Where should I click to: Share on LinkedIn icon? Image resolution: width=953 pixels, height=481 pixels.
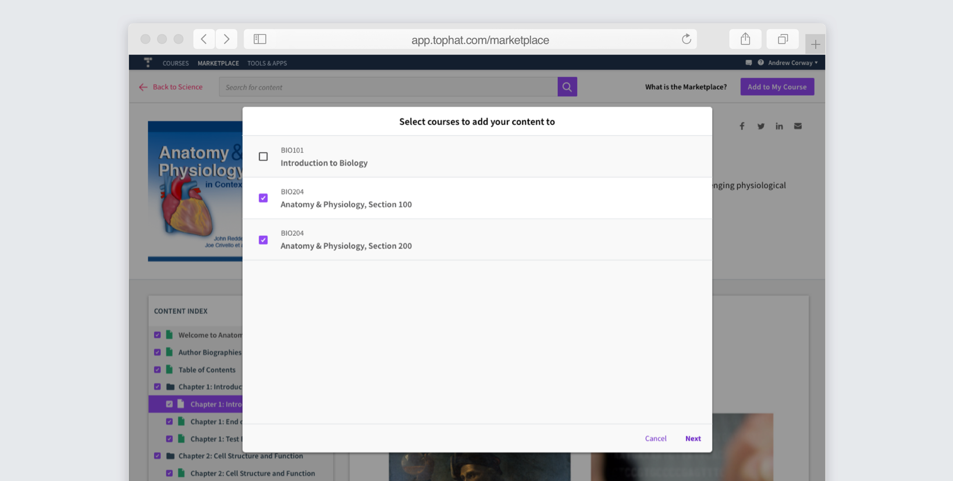[779, 126]
